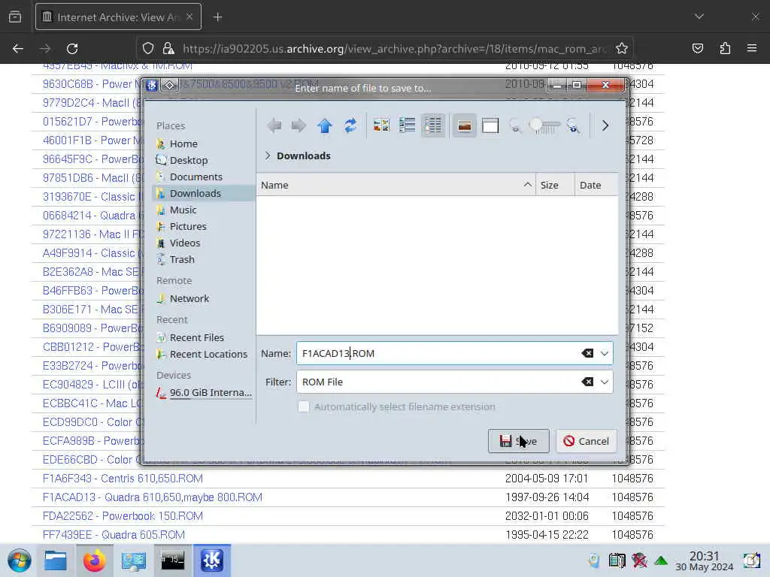Go up to the parent folder
The image size is (770, 577).
pos(325,126)
